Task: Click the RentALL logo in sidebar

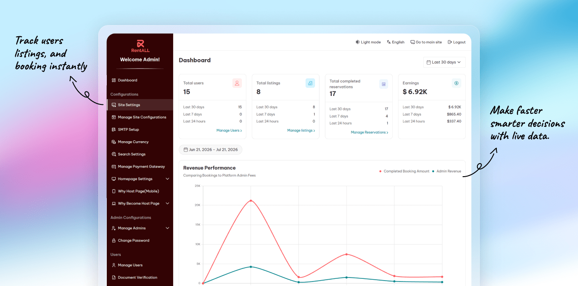Action: point(140,46)
